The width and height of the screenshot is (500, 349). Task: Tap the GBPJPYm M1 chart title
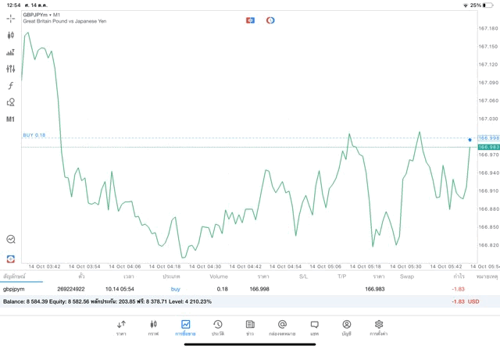pyautogui.click(x=41, y=15)
